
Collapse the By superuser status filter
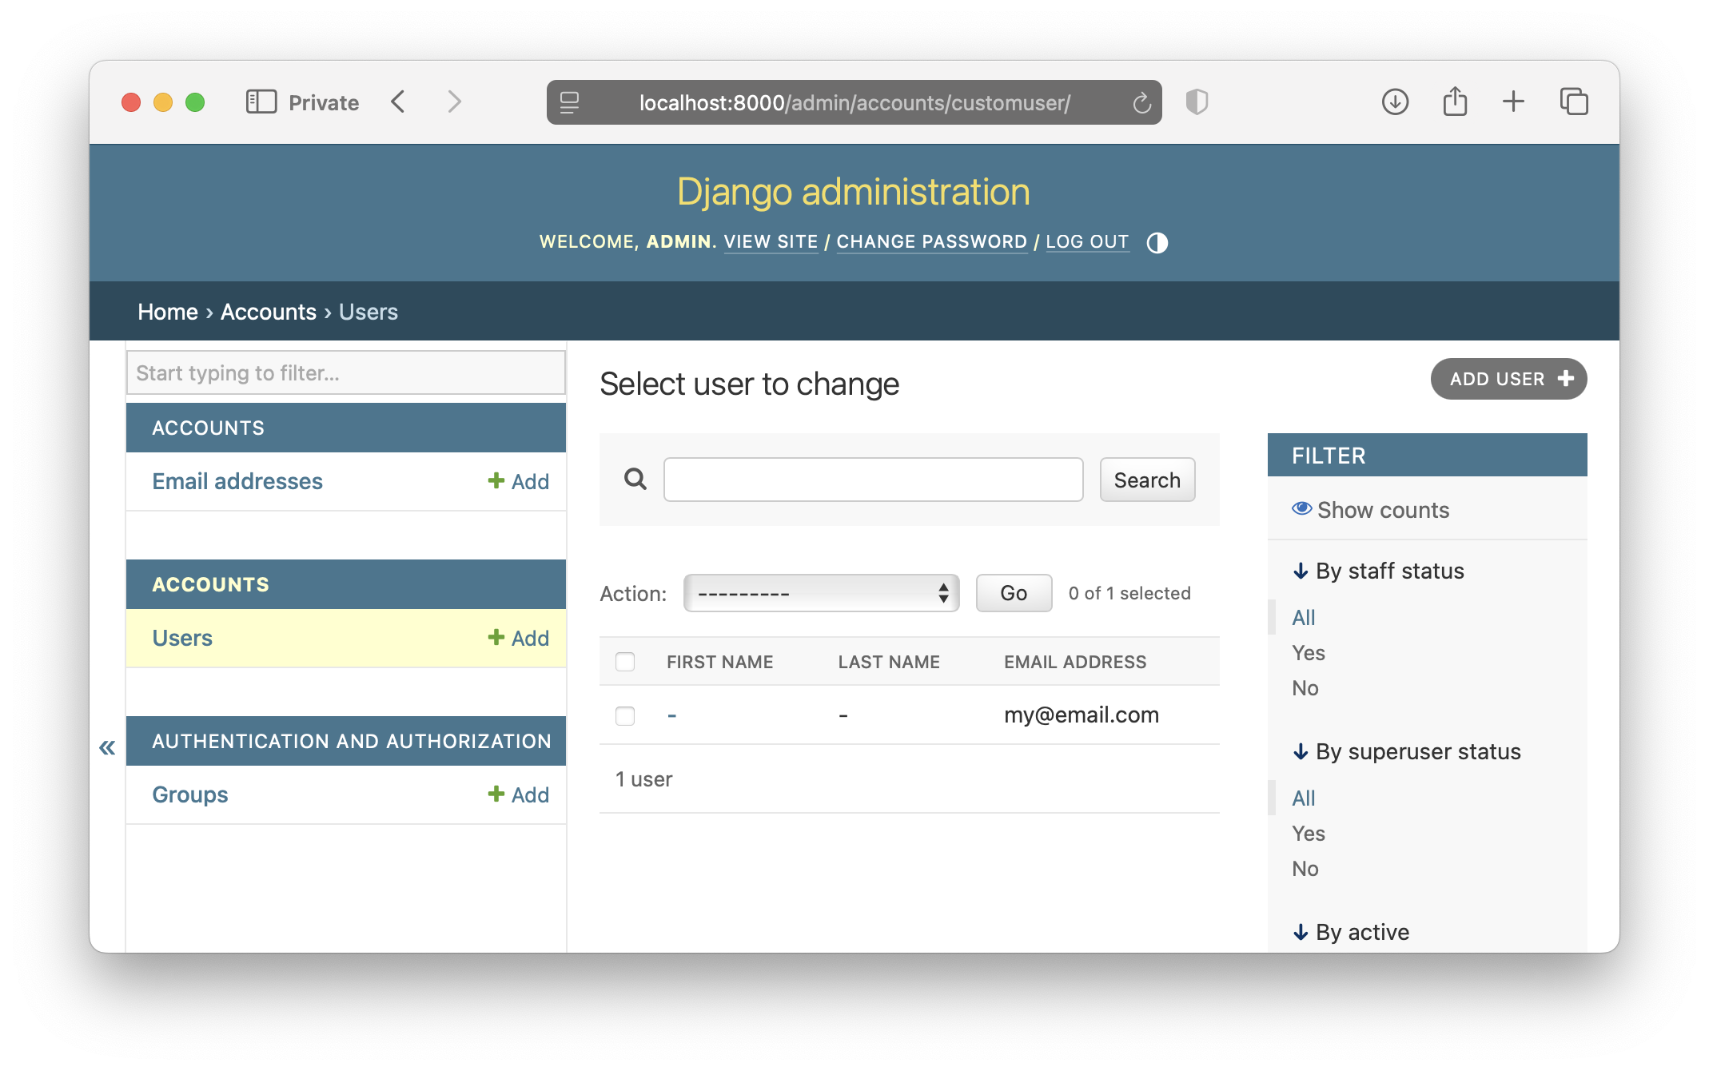1406,751
